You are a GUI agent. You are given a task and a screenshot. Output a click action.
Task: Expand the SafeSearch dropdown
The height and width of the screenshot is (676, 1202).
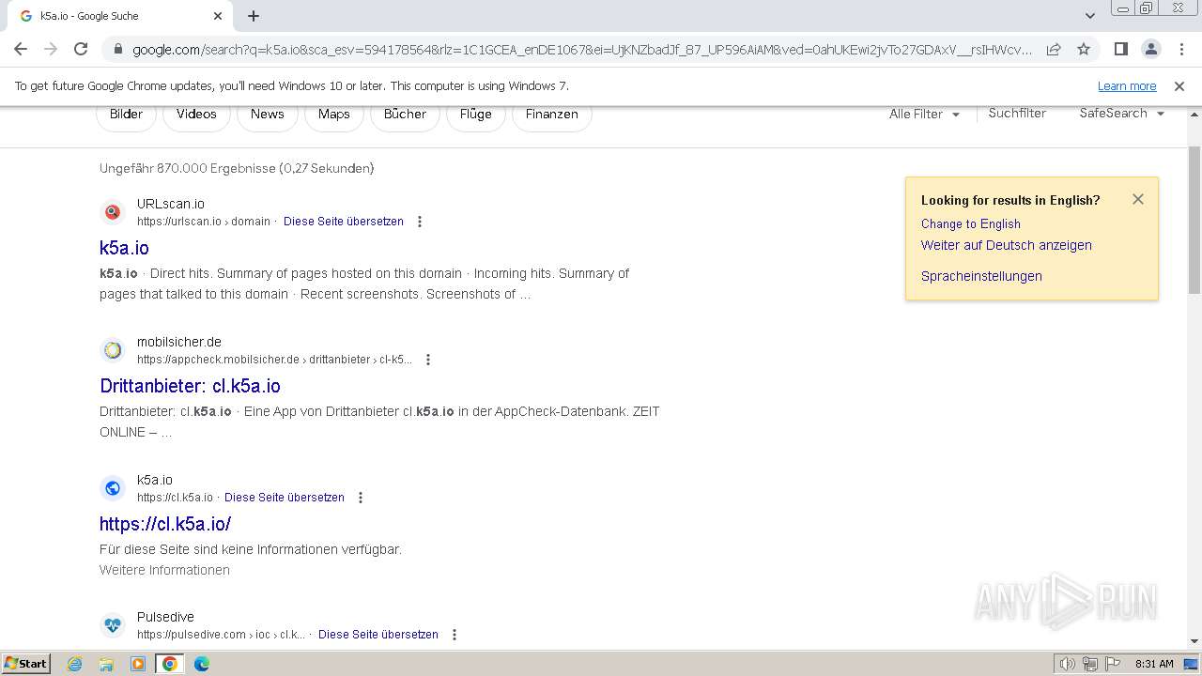(1121, 113)
